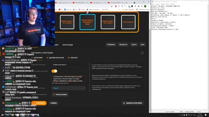The image size is (209, 117).
Task: Open the Вид menu in Notepad
Action: (167, 4)
